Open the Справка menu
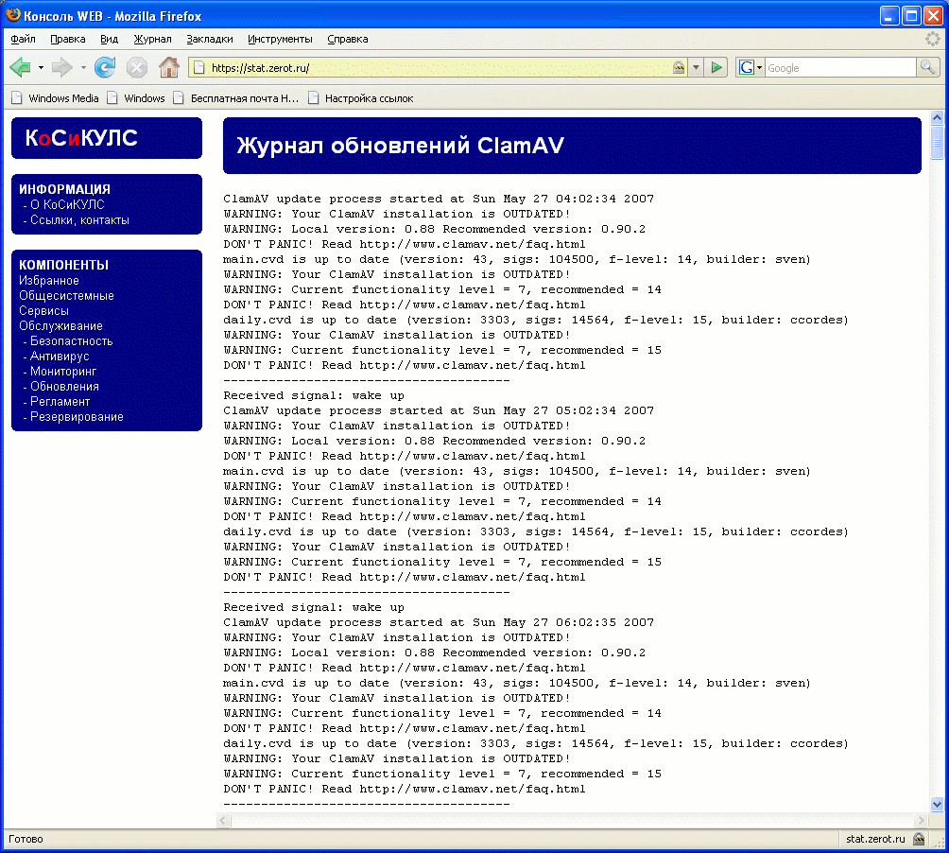Image resolution: width=949 pixels, height=853 pixels. click(x=348, y=40)
